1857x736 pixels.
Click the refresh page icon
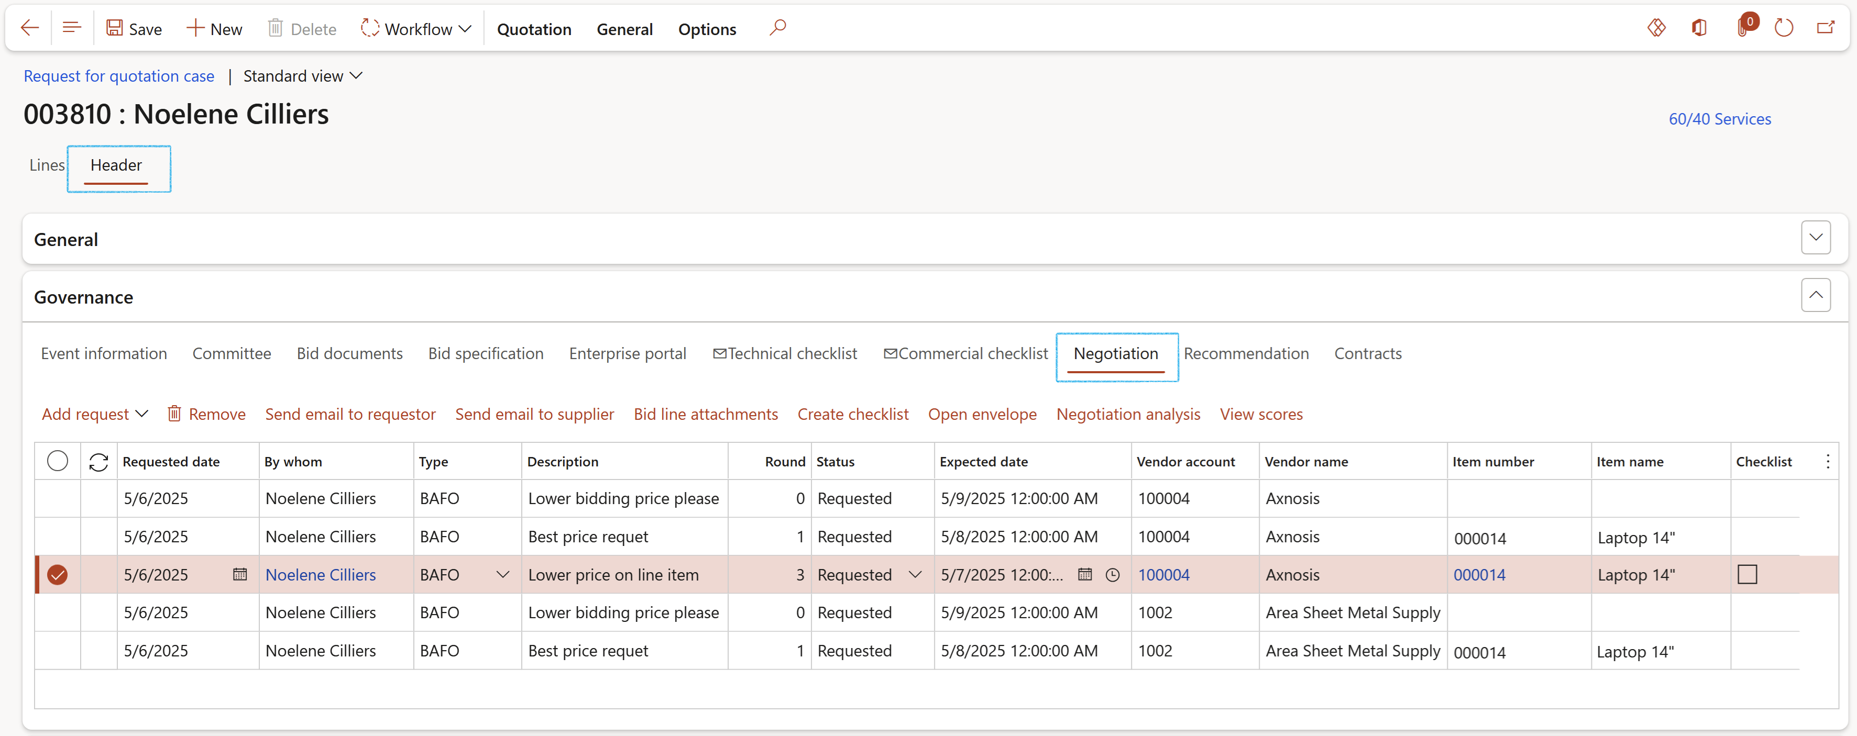coord(1784,28)
